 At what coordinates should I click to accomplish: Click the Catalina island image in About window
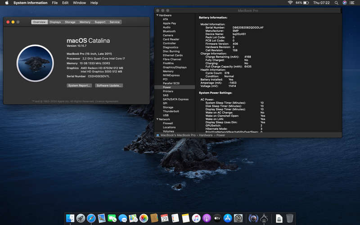(35, 63)
